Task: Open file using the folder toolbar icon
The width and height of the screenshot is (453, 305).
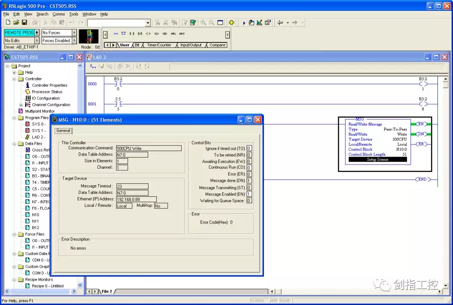Action: (x=16, y=23)
